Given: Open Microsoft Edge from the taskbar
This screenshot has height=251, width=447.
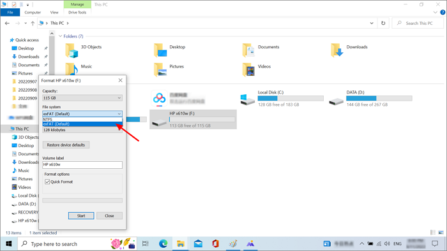Looking at the screenshot, I should pos(163,243).
